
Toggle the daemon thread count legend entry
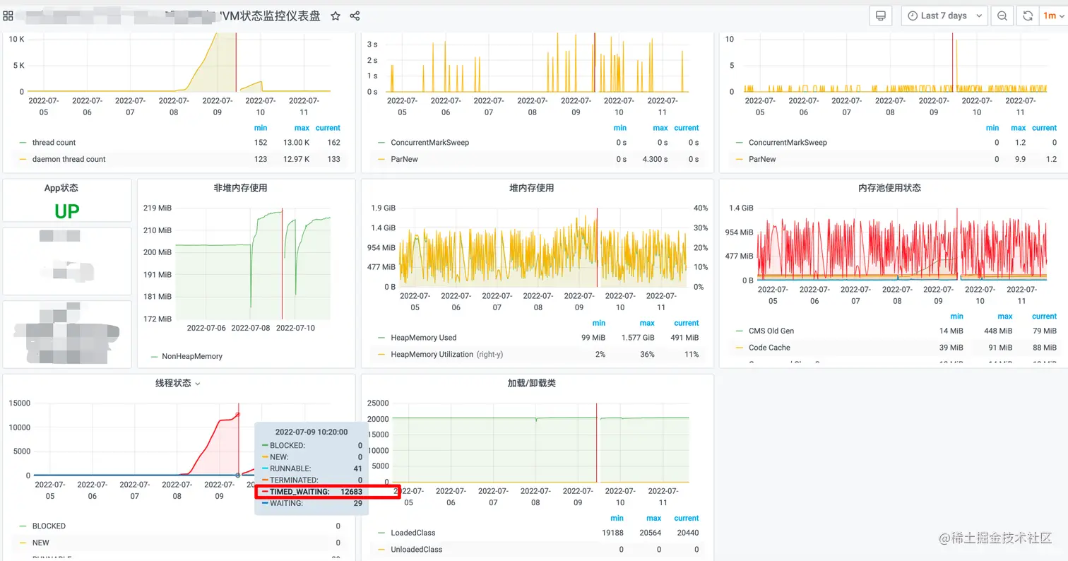click(69, 159)
